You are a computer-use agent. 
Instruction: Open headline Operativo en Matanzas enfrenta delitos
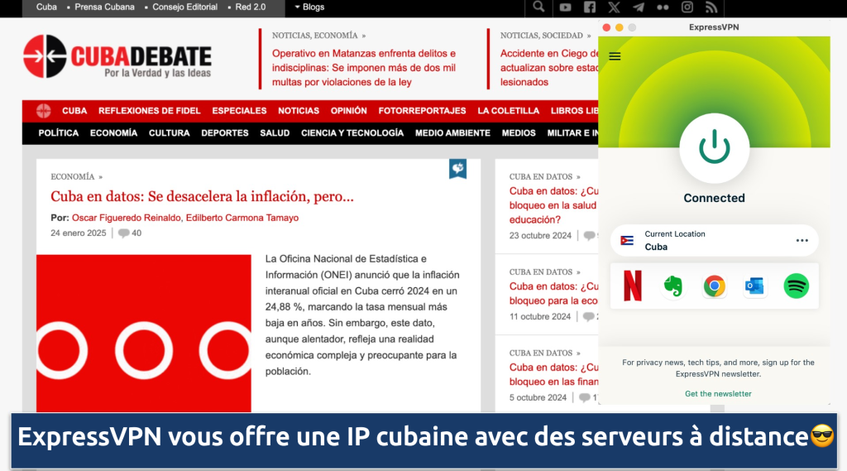pos(364,68)
